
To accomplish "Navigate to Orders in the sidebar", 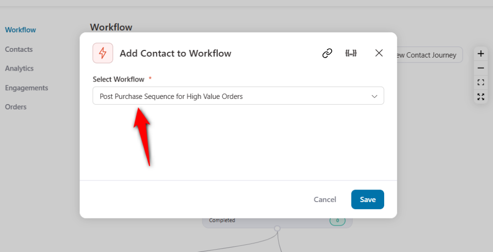I will pyautogui.click(x=16, y=107).
